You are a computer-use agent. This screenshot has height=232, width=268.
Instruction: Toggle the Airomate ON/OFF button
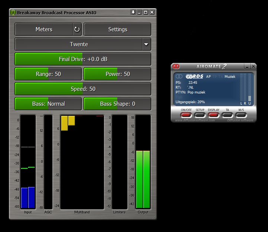(186, 115)
